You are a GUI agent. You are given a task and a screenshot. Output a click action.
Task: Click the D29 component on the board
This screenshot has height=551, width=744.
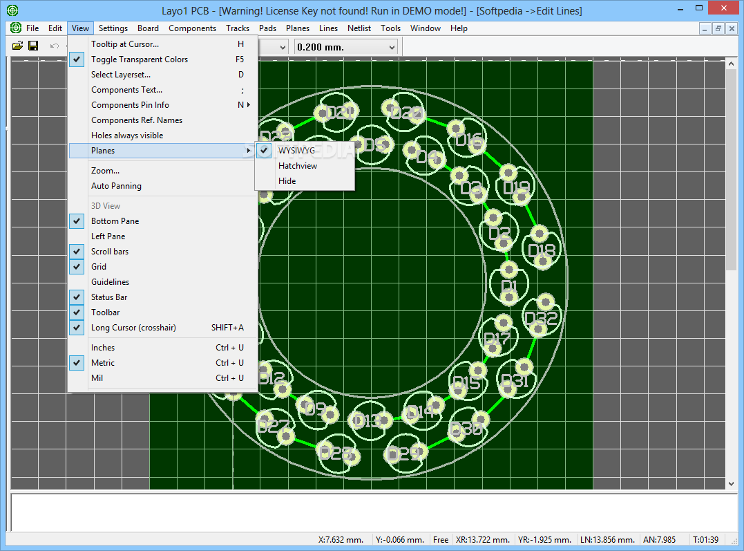[x=406, y=454]
